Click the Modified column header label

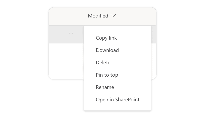coord(98,16)
